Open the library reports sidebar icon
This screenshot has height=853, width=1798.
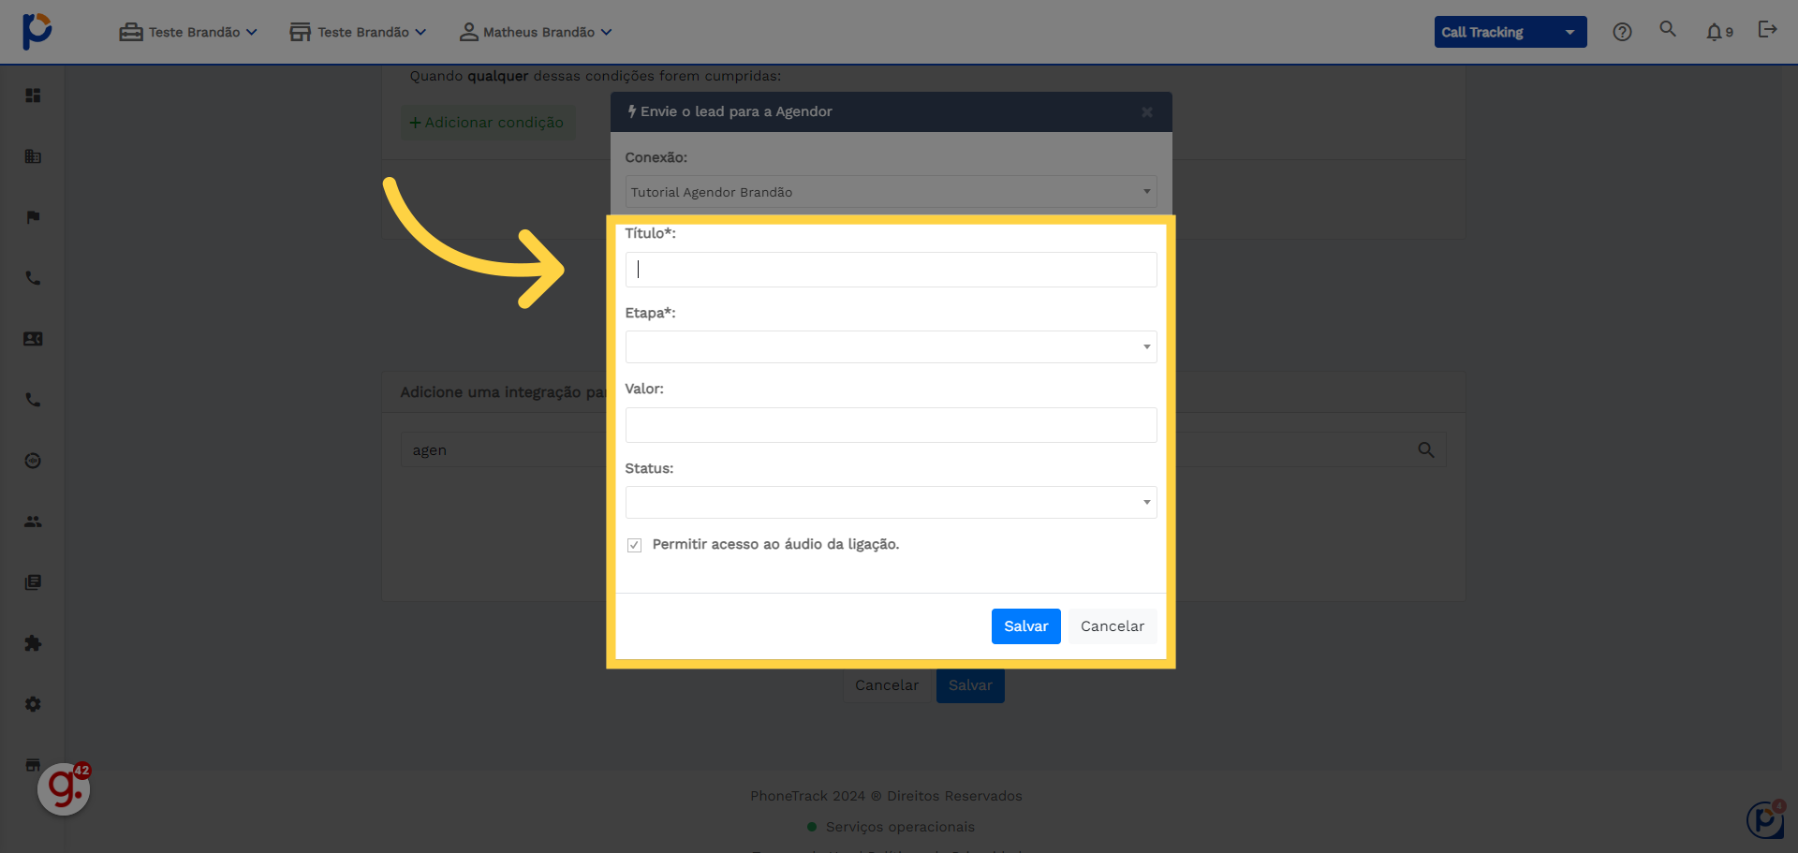[x=33, y=582]
